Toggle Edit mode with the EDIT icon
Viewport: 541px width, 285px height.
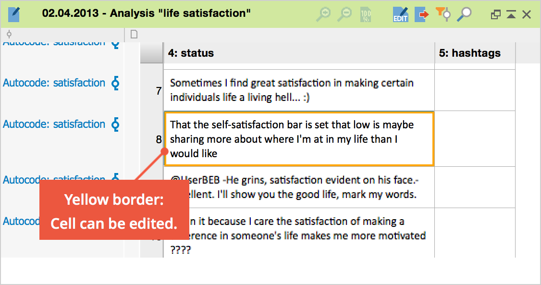[400, 14]
